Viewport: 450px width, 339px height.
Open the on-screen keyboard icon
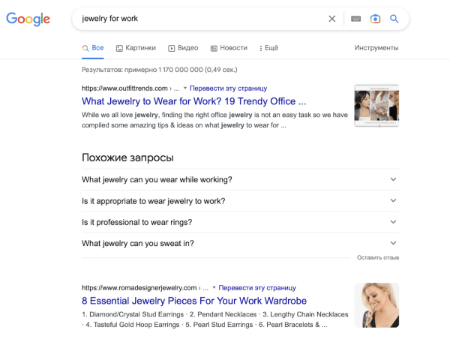355,19
